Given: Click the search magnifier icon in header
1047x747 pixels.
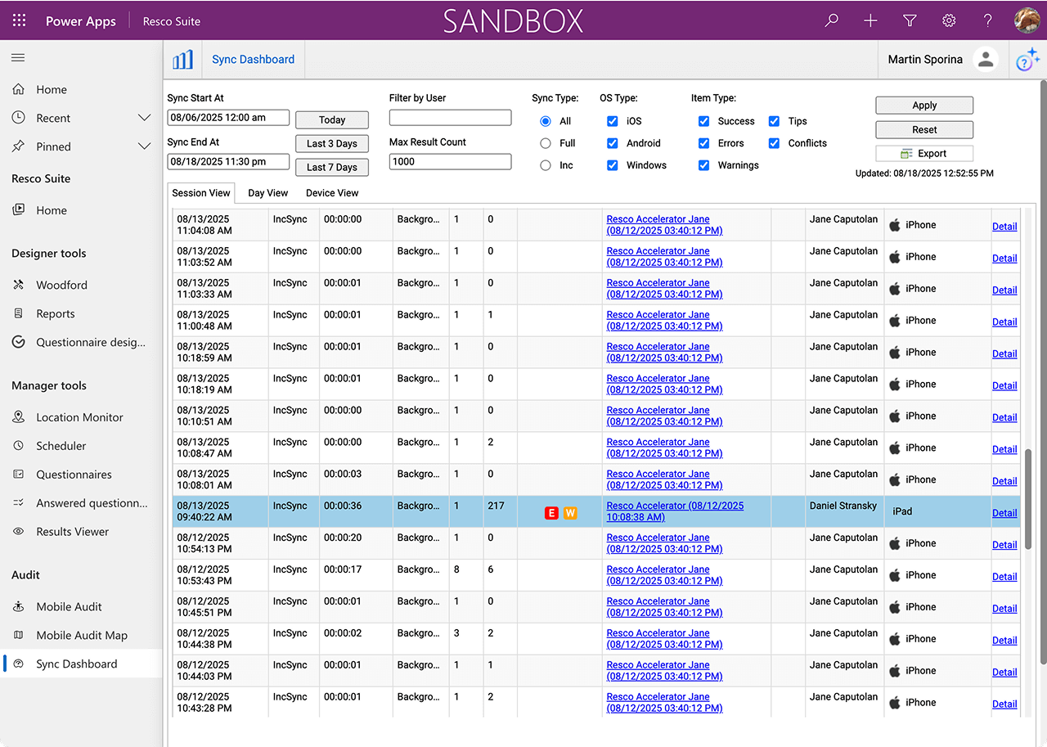Looking at the screenshot, I should pyautogui.click(x=832, y=20).
